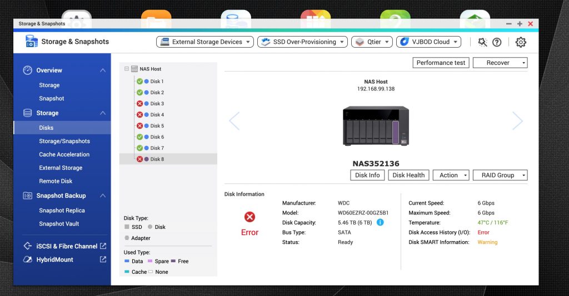The height and width of the screenshot is (296, 569).
Task: Click the green check status of Disk 6
Action: point(139,137)
